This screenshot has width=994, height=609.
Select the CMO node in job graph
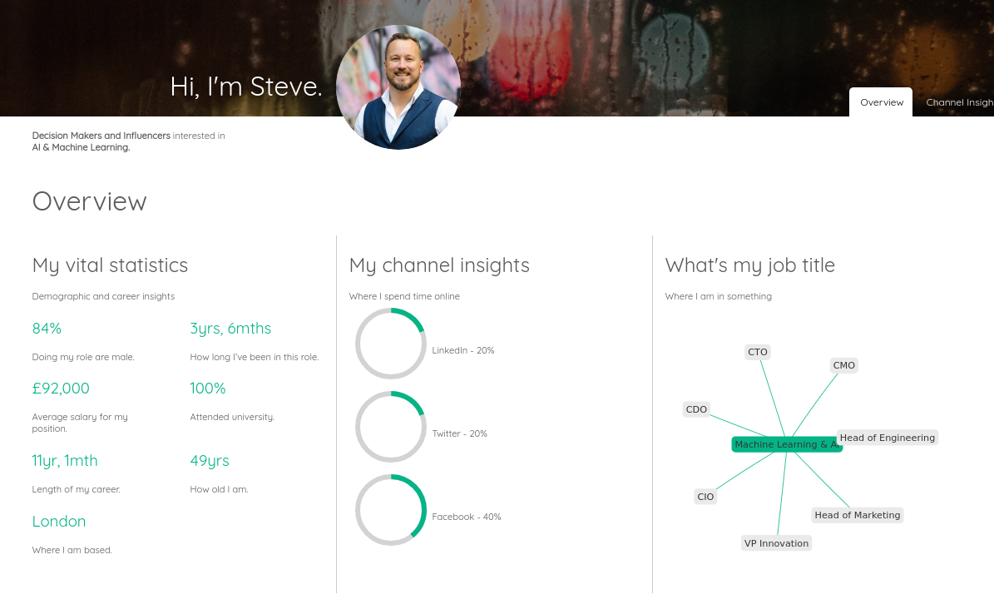tap(843, 365)
